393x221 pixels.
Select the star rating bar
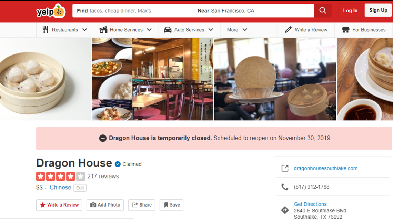click(x=61, y=177)
